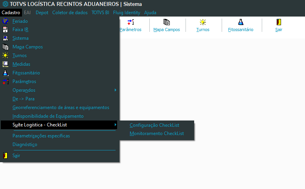Click the Sair door icon in menu
Viewport: 305px width, 189px height.
point(6,156)
